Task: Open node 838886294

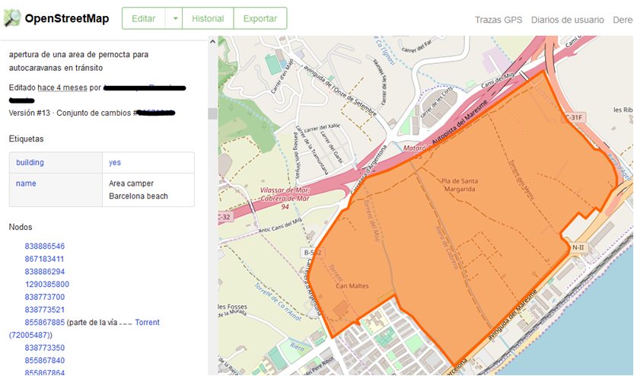Action: click(44, 272)
